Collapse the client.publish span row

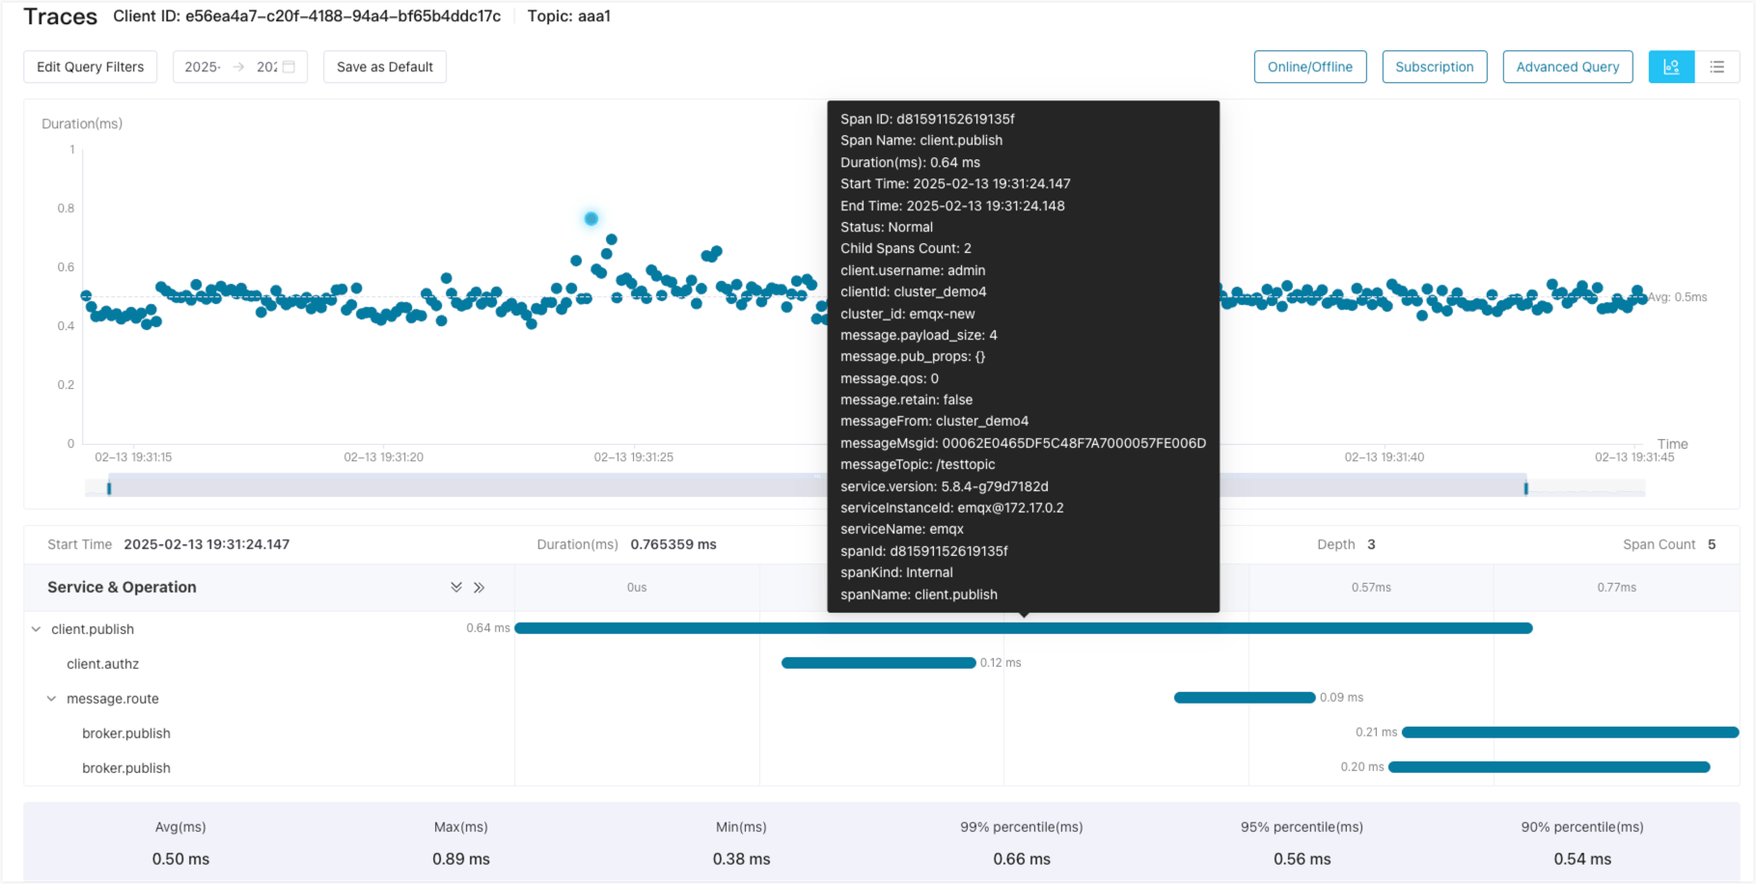tap(37, 629)
